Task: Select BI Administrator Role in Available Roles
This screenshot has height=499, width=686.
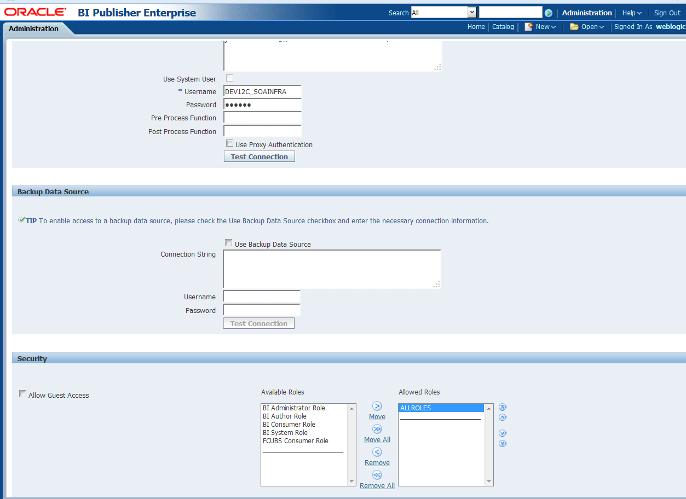Action: click(x=304, y=408)
